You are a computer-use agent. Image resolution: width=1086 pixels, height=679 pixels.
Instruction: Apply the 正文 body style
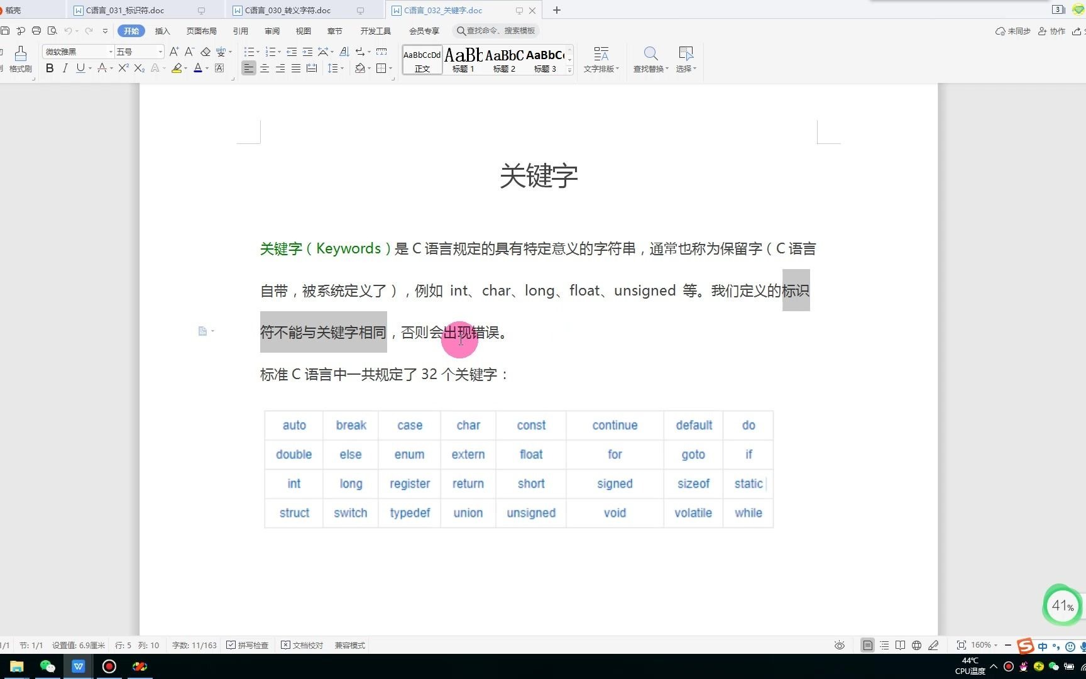(x=422, y=60)
